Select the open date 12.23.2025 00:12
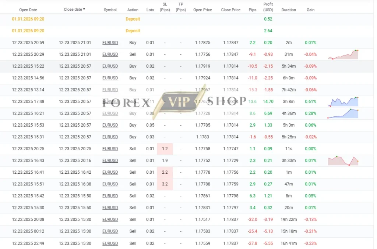The height and width of the screenshot is (249, 377). [x=28, y=231]
